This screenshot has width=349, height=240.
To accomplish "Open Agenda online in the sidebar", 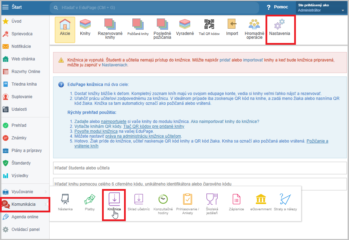I will 26,217.
